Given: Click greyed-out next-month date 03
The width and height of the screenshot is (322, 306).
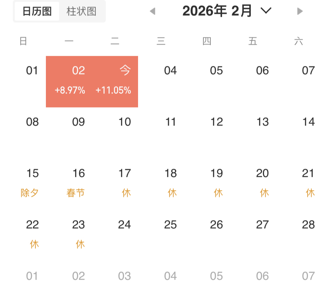Looking at the screenshot, I should click(x=124, y=276).
